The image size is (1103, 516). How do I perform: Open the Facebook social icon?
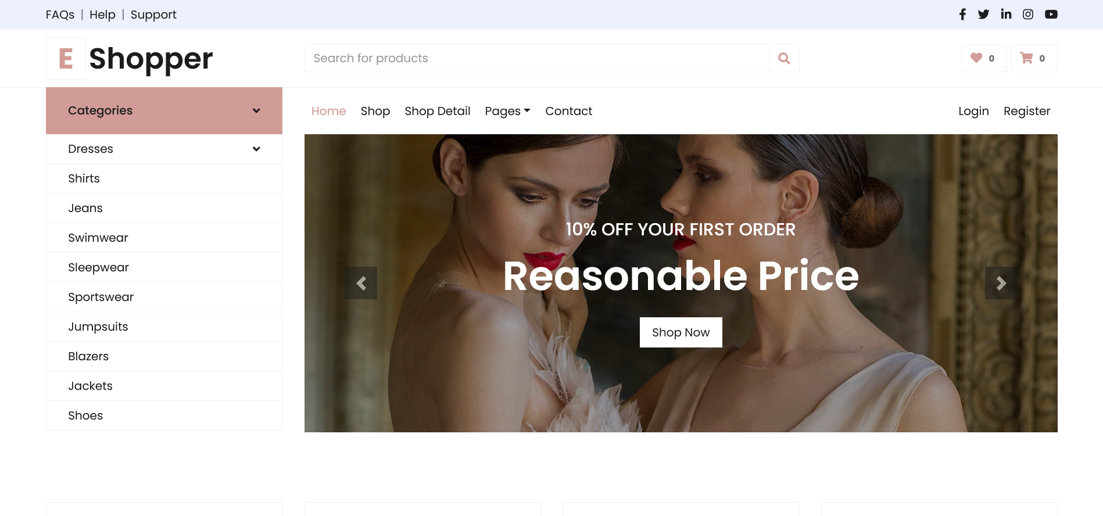tap(962, 15)
